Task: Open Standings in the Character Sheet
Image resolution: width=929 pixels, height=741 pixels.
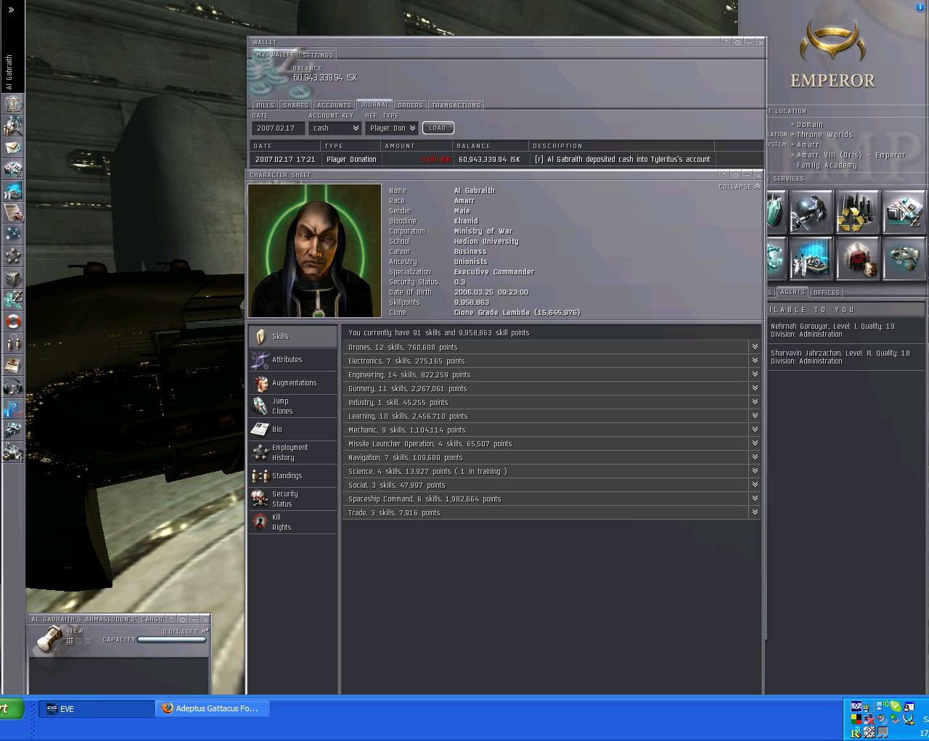Action: pyautogui.click(x=293, y=476)
